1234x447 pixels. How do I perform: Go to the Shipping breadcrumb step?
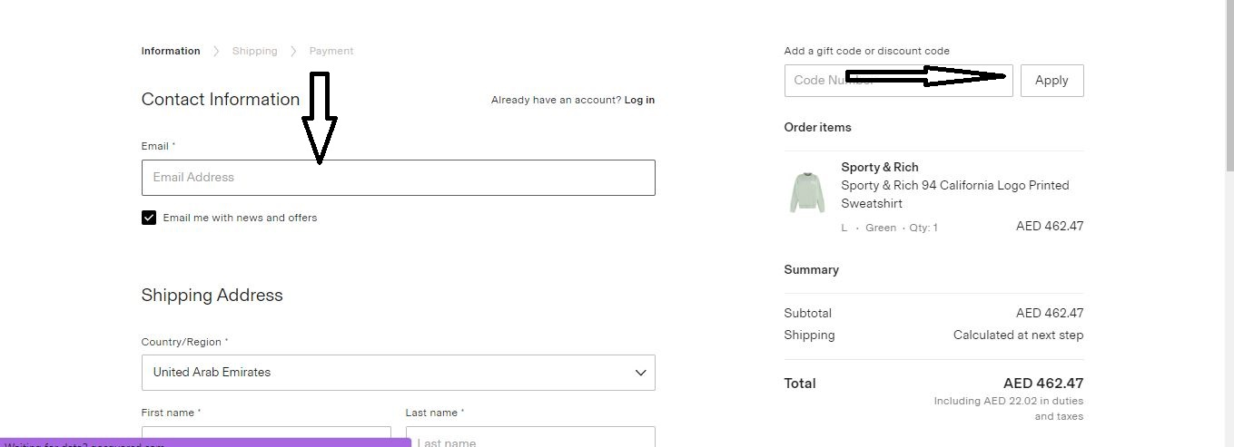[x=254, y=51]
